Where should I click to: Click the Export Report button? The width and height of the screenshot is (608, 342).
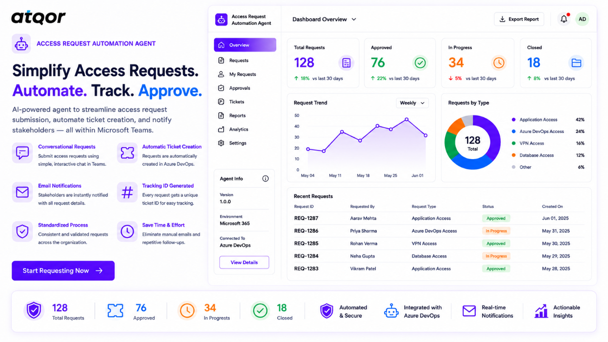[519, 19]
